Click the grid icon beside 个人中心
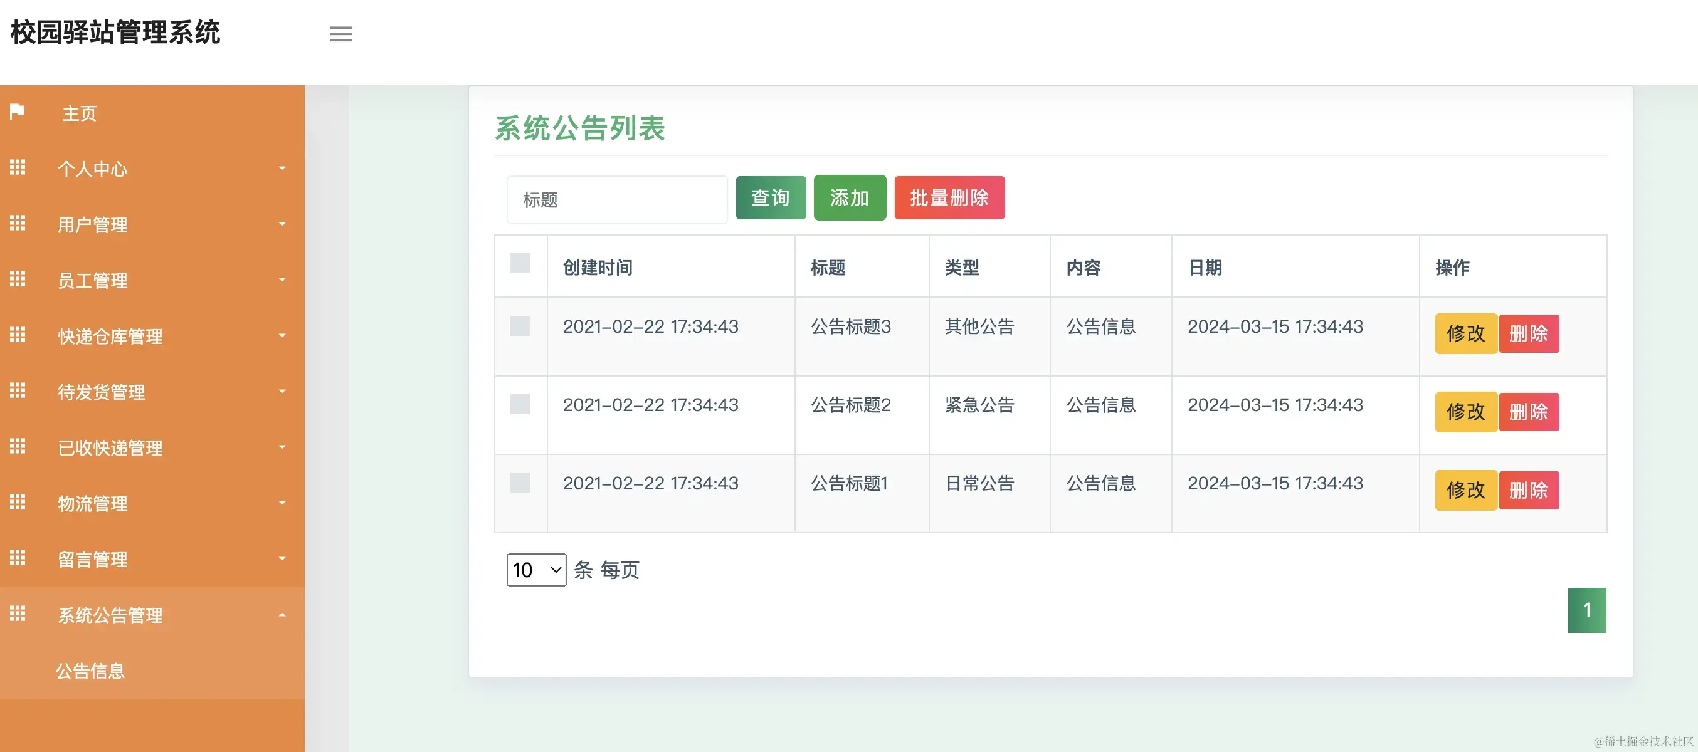Viewport: 1698px width, 752px height. click(x=18, y=168)
